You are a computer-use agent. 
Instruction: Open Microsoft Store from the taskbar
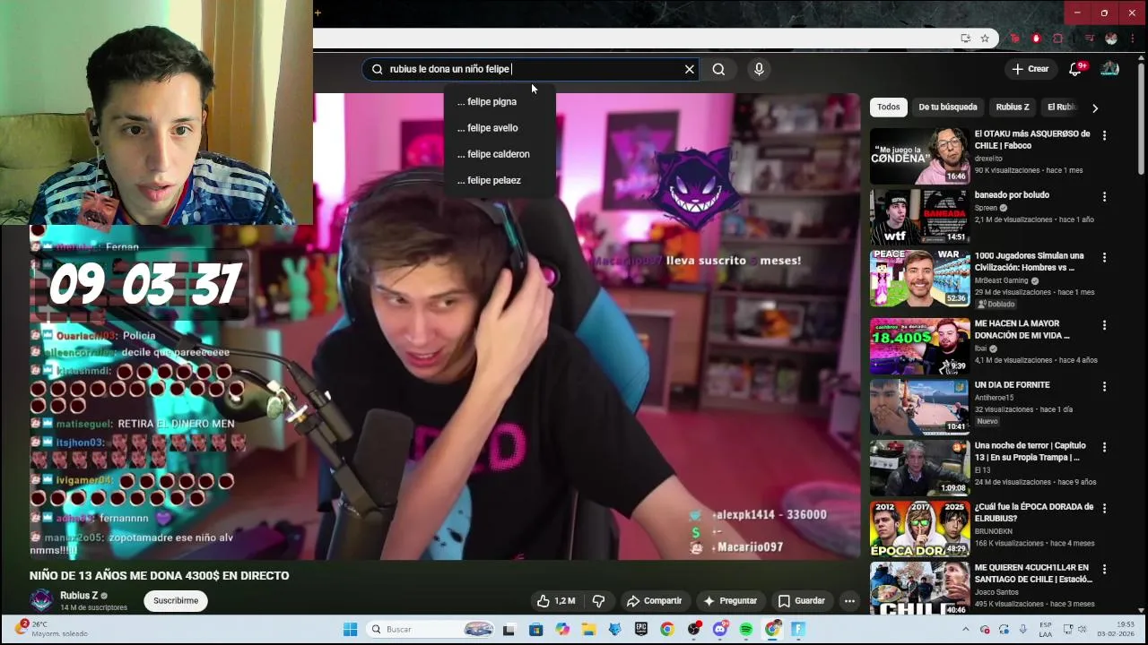tap(535, 630)
